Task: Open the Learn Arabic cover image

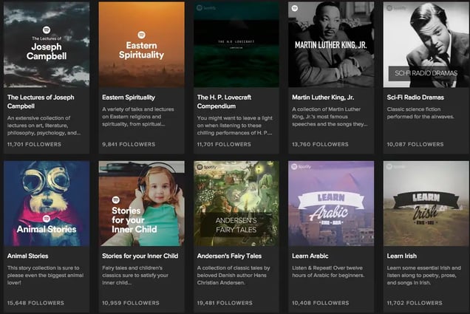Action: (331, 203)
